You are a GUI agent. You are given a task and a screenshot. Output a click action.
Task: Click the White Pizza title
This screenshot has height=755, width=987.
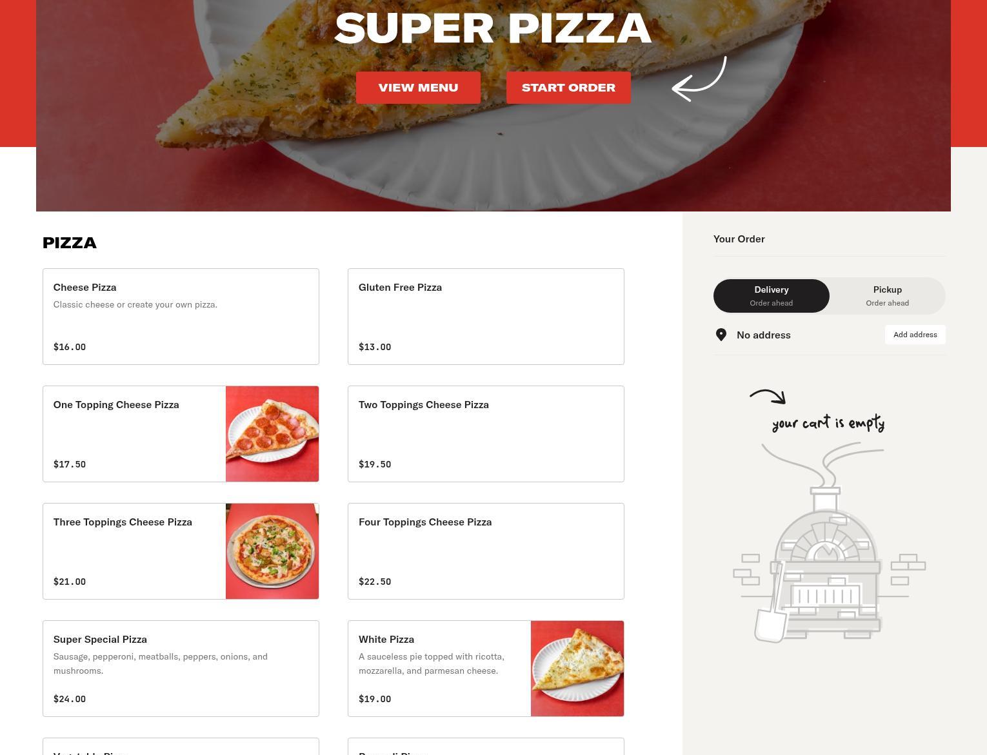(x=386, y=639)
